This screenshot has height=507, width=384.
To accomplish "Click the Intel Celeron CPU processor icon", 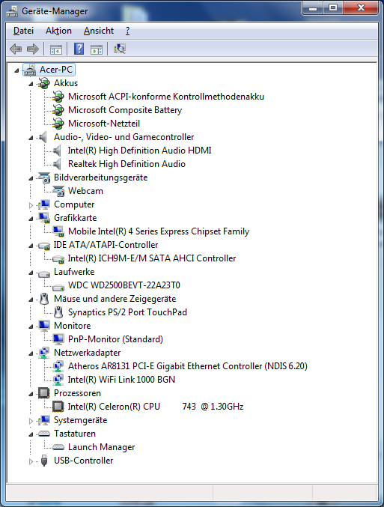I will 58,407.
